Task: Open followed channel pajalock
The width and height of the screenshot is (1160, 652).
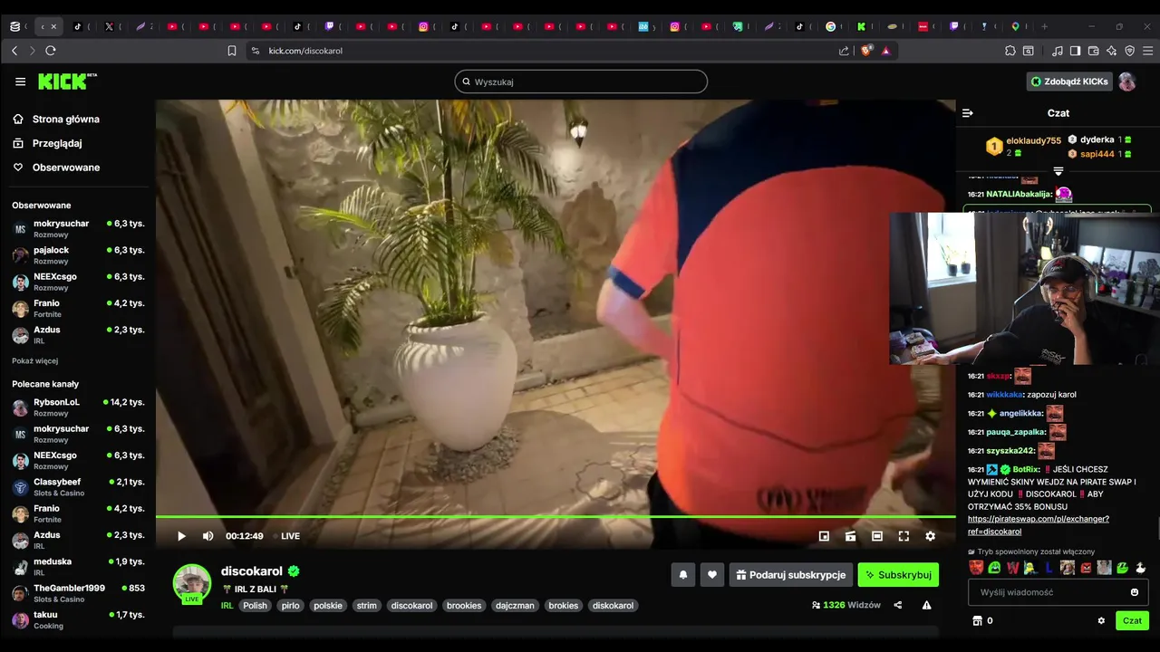Action: click(x=78, y=255)
